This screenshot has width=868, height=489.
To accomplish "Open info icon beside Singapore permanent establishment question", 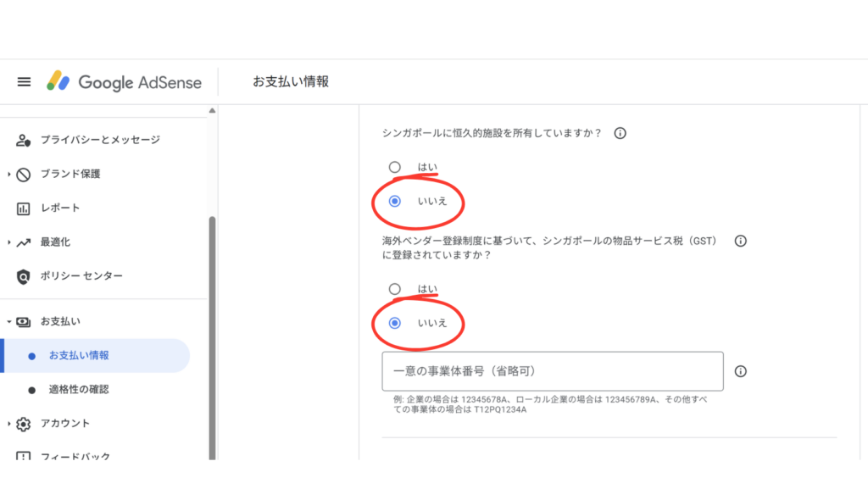I will coord(620,133).
